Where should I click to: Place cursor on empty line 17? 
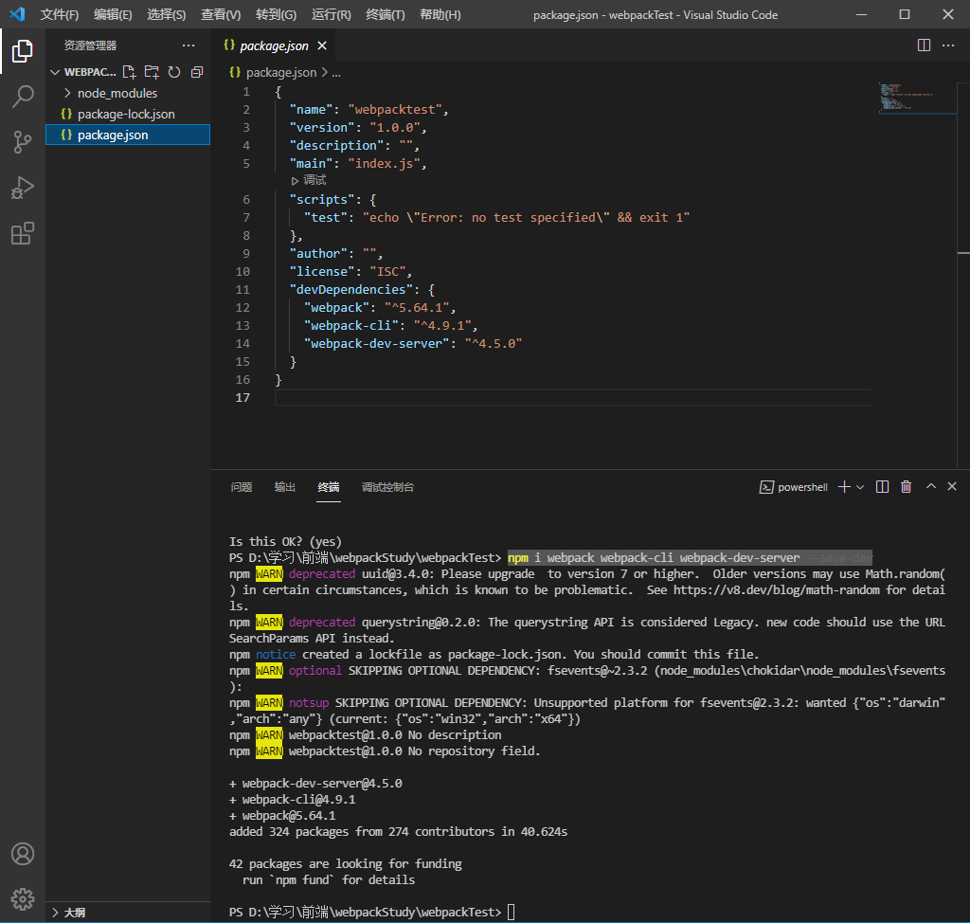[573, 397]
